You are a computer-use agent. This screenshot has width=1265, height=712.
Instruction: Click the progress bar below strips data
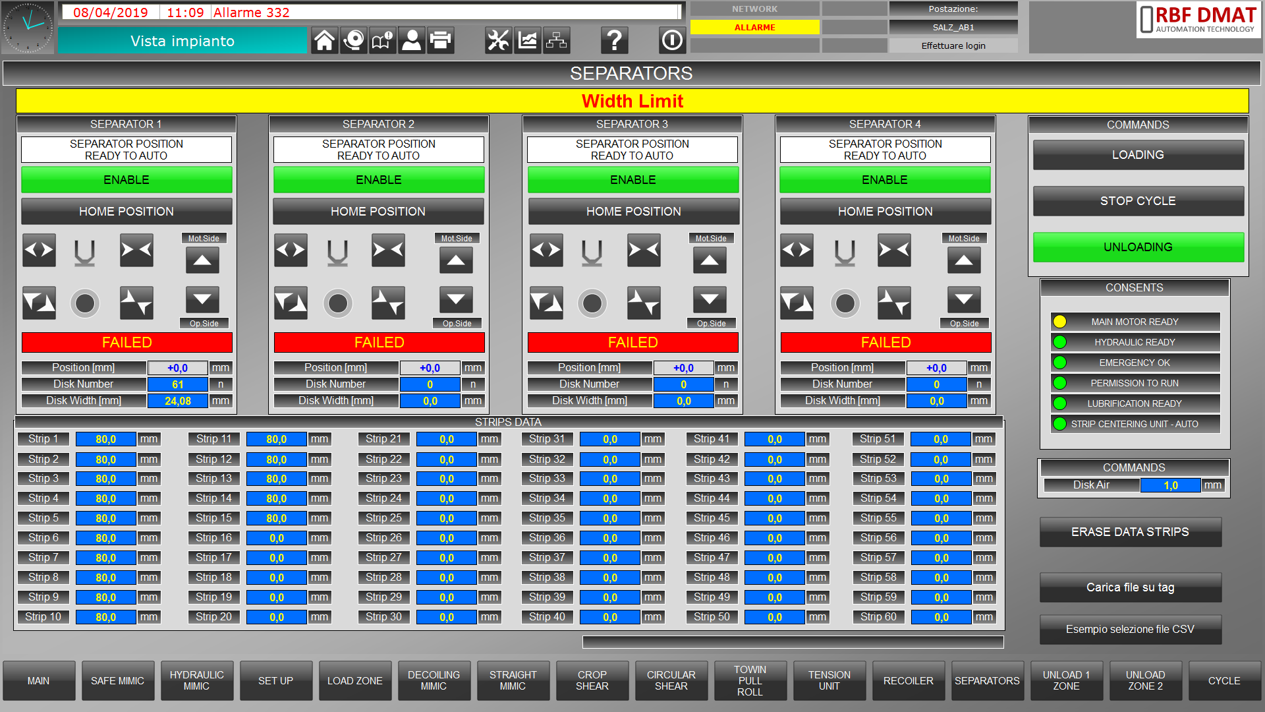pos(793,641)
